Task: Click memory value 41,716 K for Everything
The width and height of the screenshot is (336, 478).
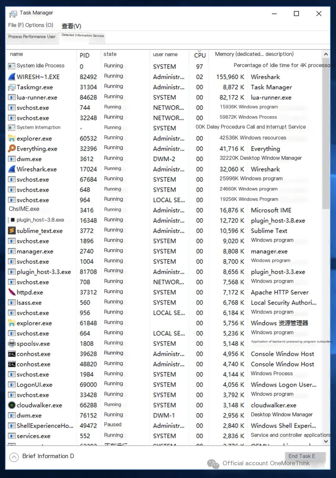Action: coord(232,149)
